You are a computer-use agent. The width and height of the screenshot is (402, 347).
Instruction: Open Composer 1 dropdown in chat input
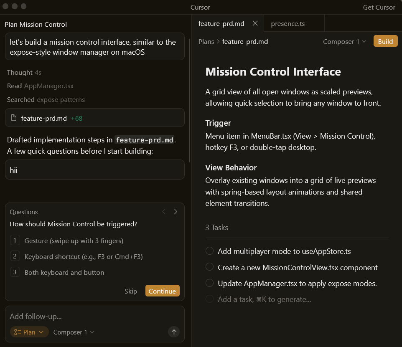tap(74, 332)
